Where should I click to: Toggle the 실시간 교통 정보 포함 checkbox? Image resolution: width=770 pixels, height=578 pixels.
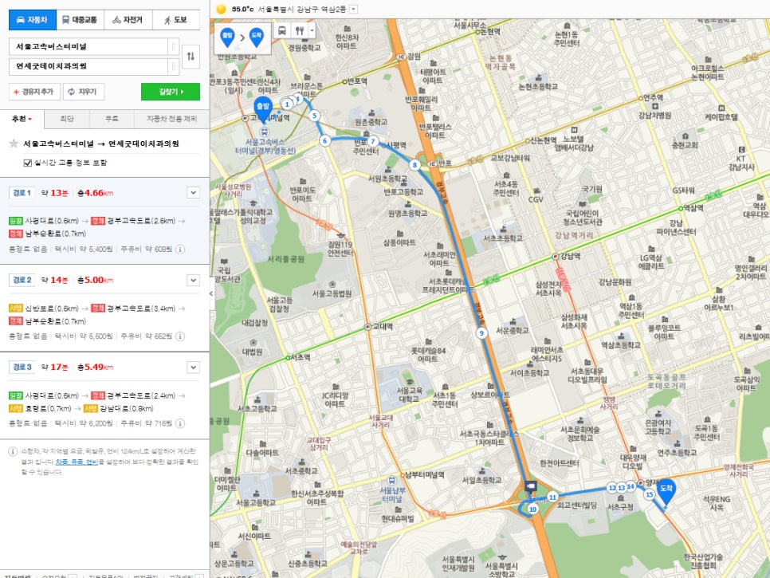29,163
